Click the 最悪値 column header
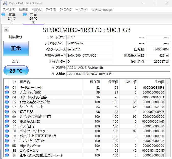This screenshot has height=159, width=172. point(110,82)
